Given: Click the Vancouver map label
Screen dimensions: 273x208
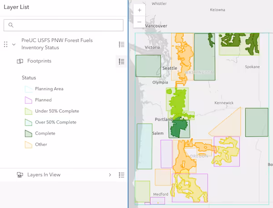Looking at the screenshot, I should click(157, 26).
